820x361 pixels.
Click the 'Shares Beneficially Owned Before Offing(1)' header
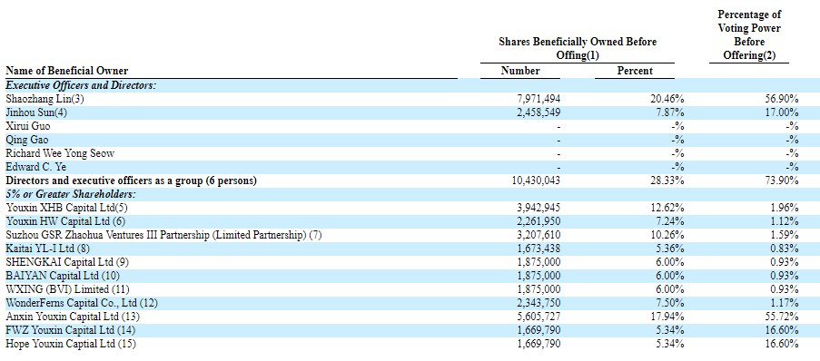click(x=578, y=48)
